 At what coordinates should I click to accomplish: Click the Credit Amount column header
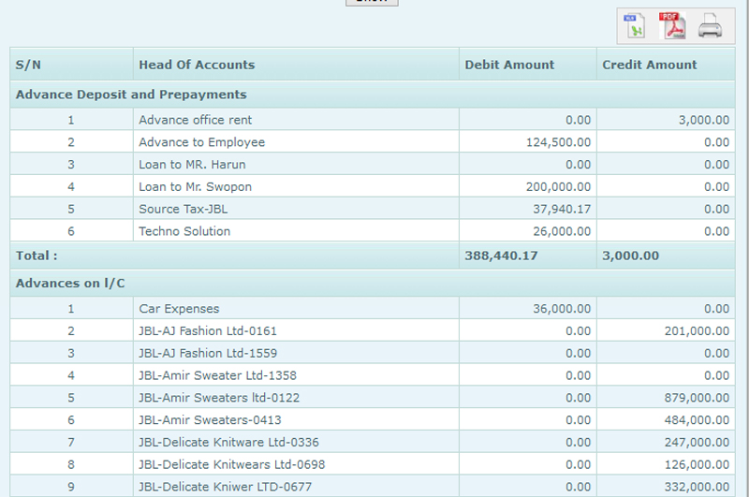[649, 65]
